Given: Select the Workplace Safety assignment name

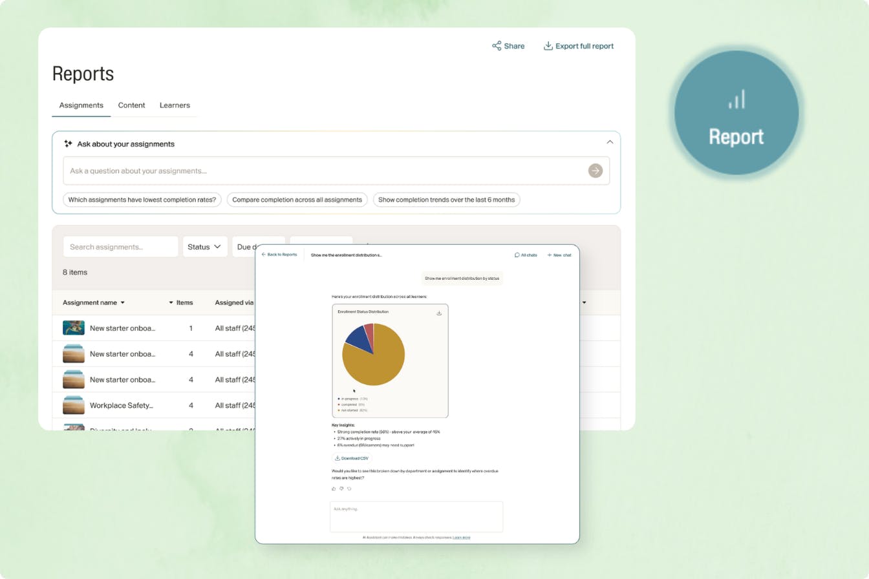Looking at the screenshot, I should (122, 405).
